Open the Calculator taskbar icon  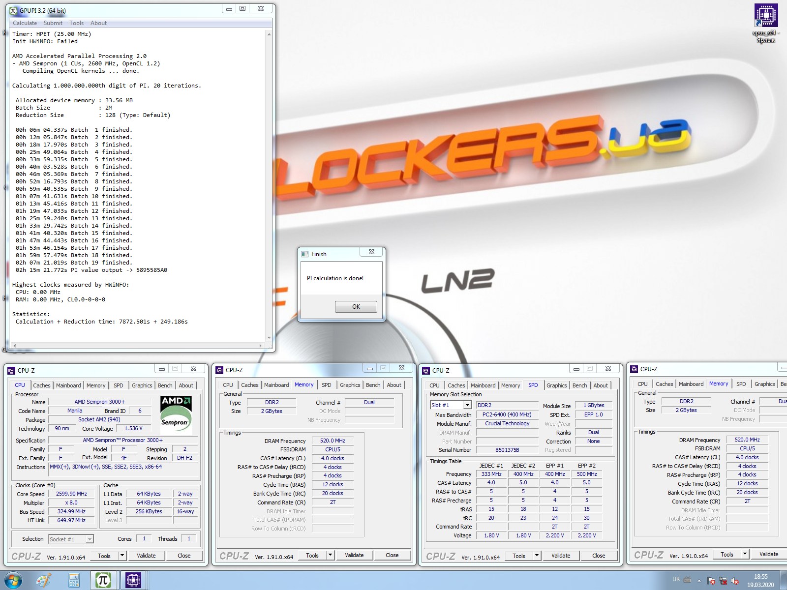74,580
